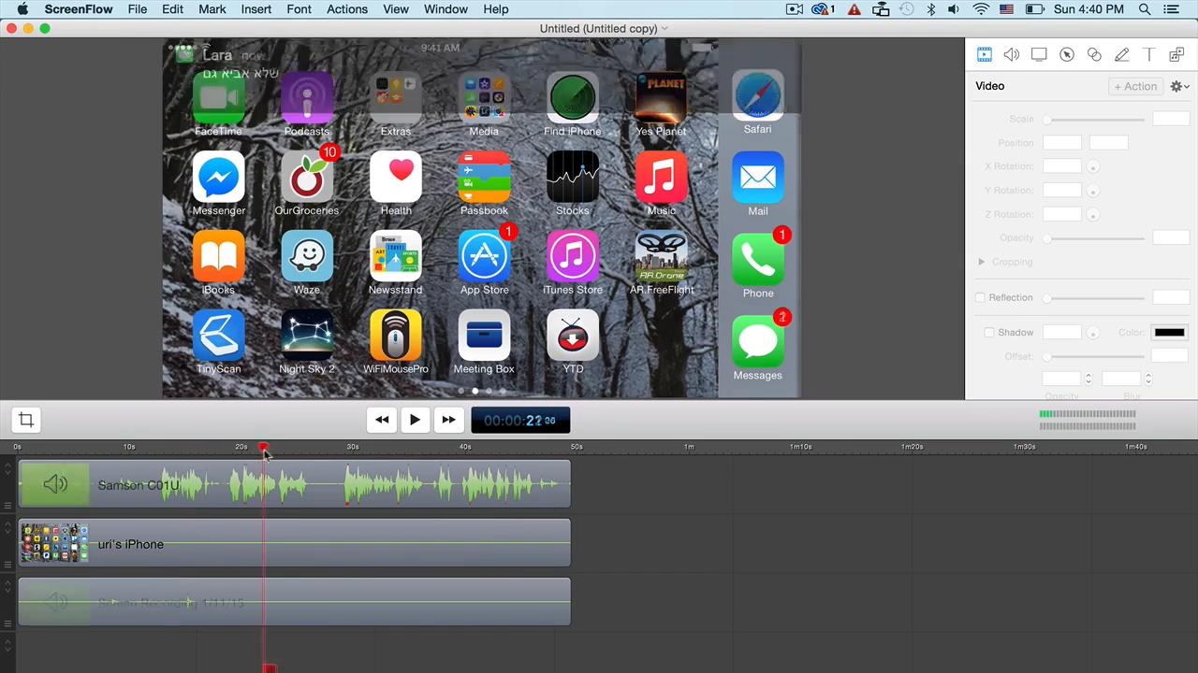The height and width of the screenshot is (673, 1198).
Task: Click the uri's iPhone clip thumbnail
Action: point(54,543)
